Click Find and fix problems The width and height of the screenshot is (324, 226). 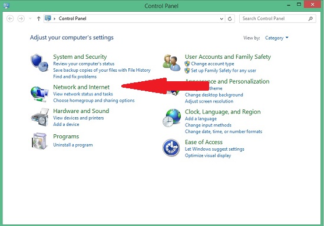pyautogui.click(x=75, y=77)
